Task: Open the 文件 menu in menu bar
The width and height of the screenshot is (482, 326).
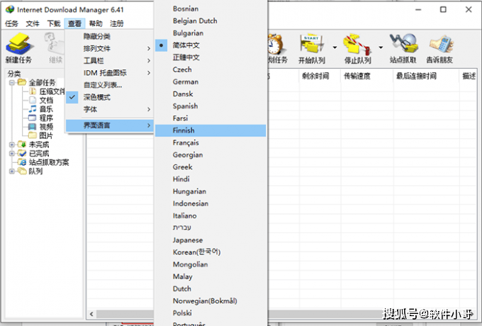Action: [x=33, y=23]
